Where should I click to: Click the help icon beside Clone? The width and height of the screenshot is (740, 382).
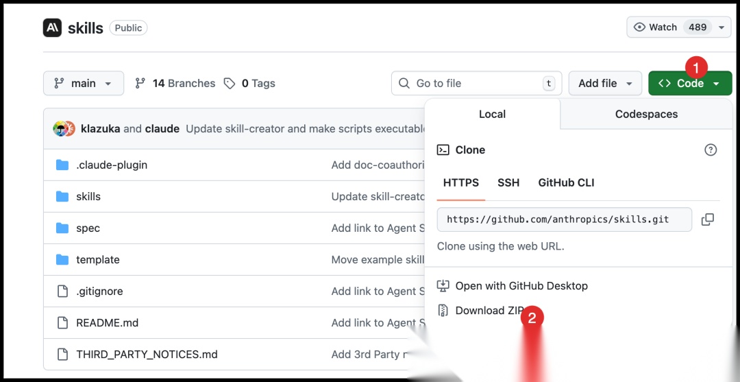[x=711, y=150]
